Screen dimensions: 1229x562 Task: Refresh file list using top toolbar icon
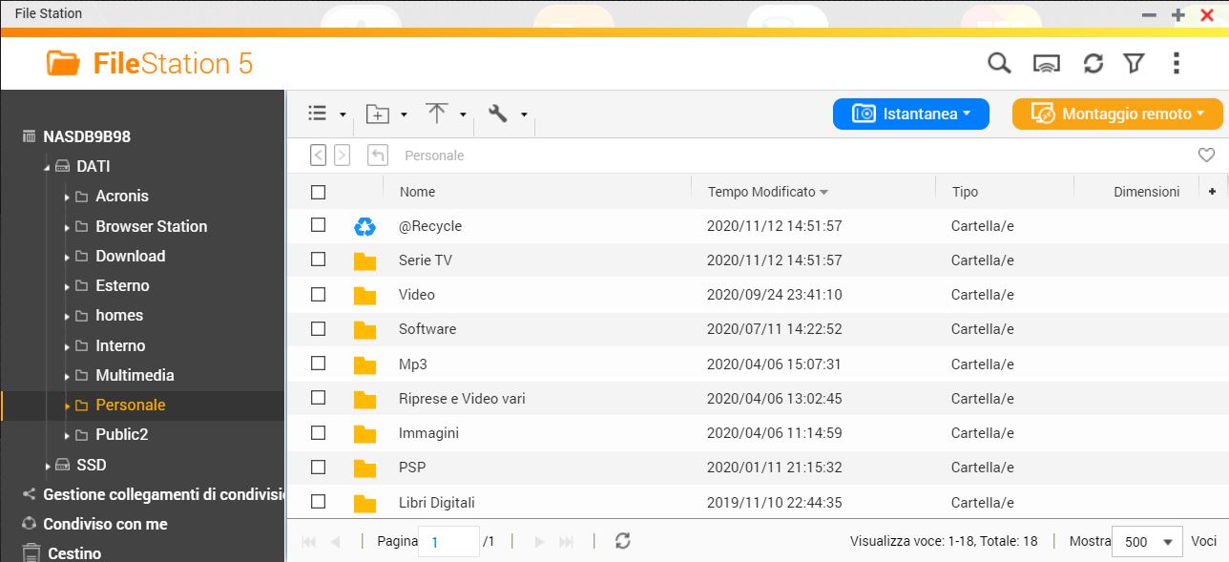pyautogui.click(x=1094, y=64)
